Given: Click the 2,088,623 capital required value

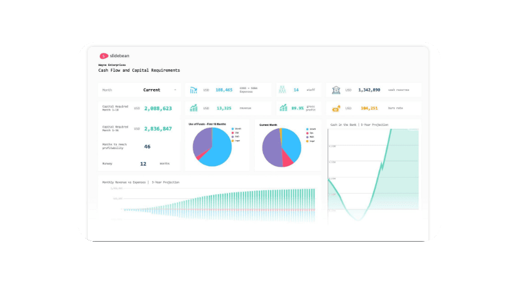Looking at the screenshot, I should pos(157,109).
